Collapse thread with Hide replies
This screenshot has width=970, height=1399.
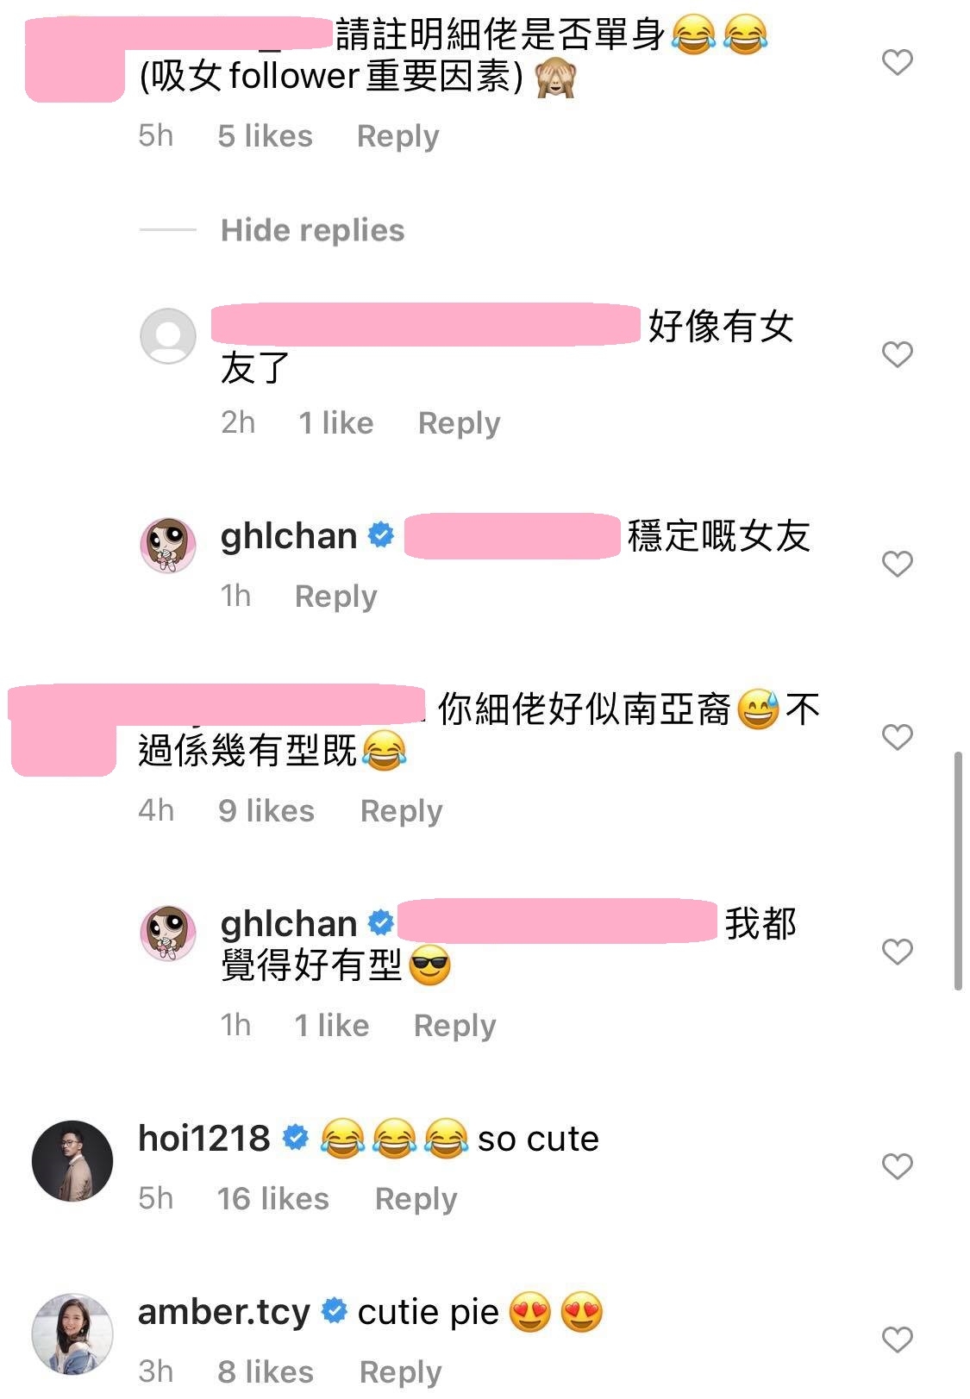(312, 230)
